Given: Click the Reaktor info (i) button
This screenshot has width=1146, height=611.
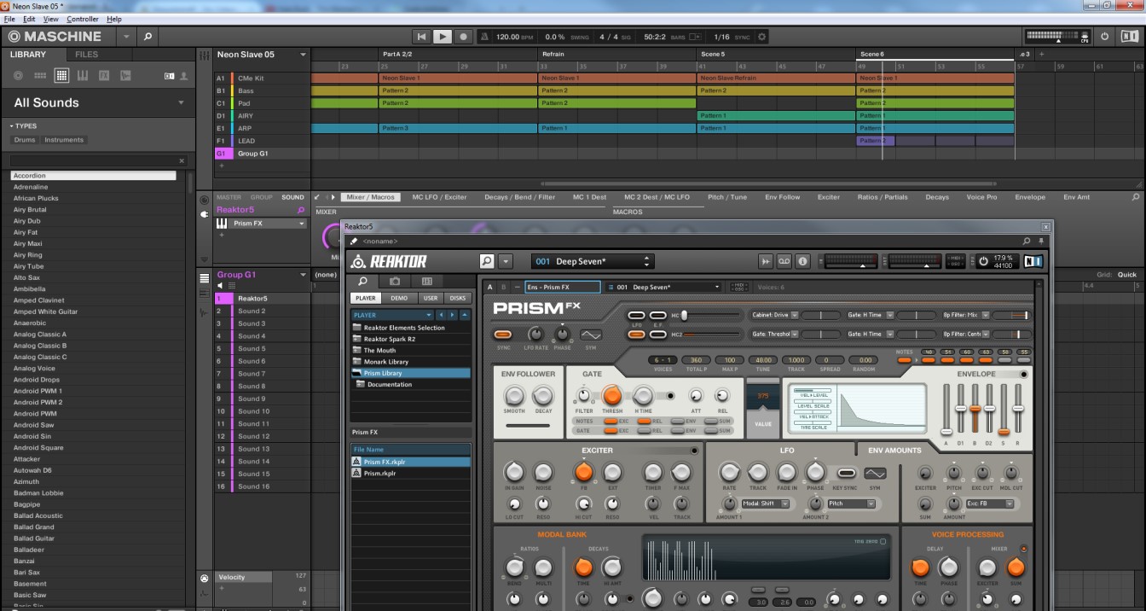Looking at the screenshot, I should [x=802, y=261].
